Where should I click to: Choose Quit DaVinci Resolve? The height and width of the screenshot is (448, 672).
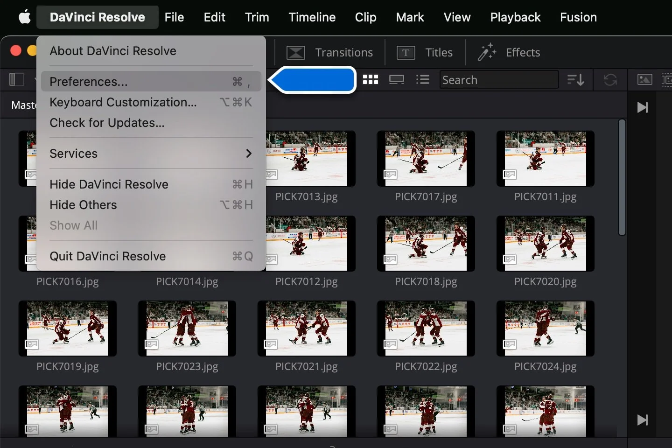pos(151,256)
